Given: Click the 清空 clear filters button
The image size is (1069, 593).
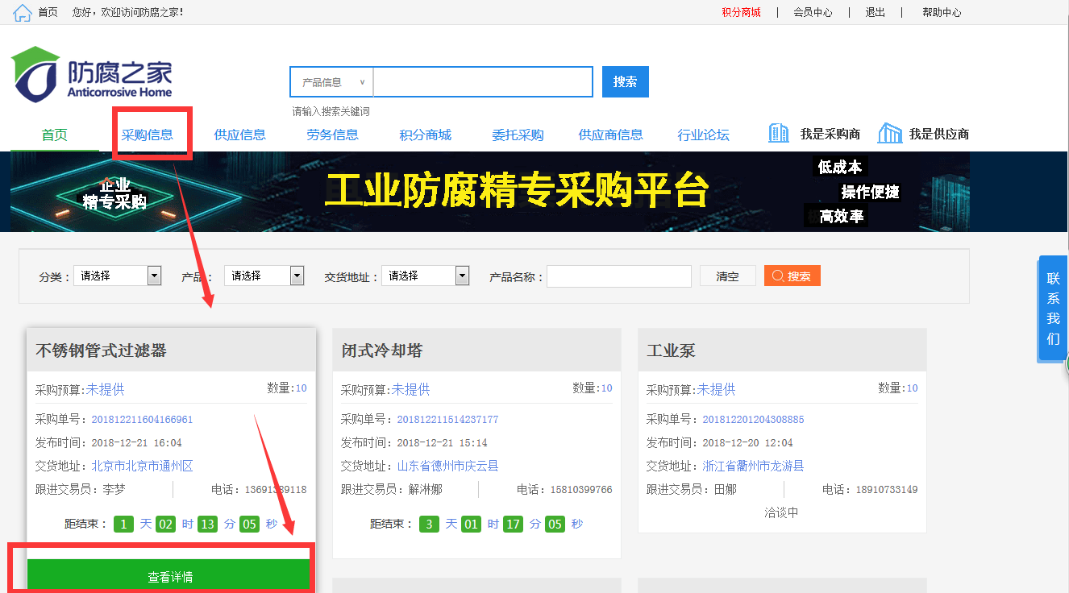Looking at the screenshot, I should click(x=727, y=276).
